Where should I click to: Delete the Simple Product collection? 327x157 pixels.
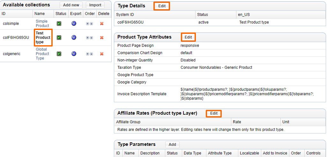pyautogui.click(x=102, y=24)
